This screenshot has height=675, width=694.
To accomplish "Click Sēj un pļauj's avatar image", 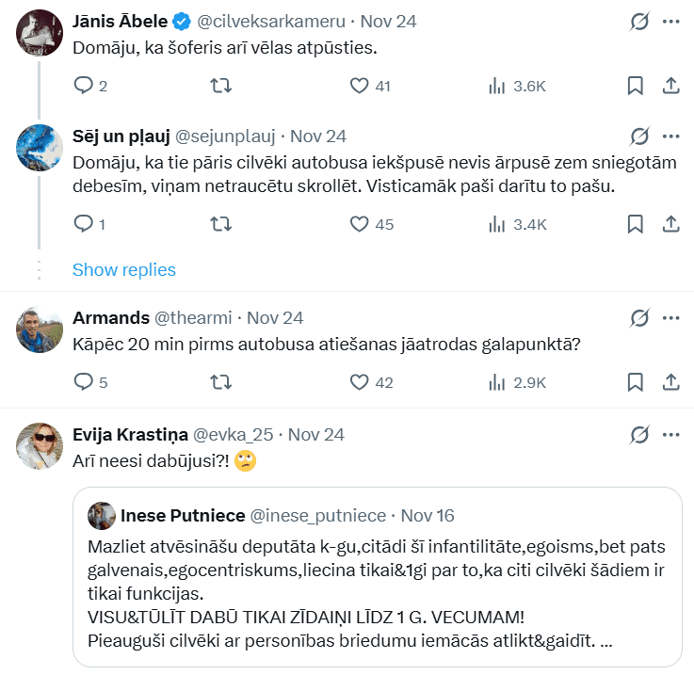I will coord(39,146).
